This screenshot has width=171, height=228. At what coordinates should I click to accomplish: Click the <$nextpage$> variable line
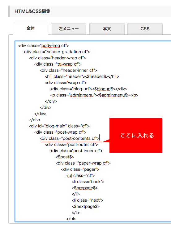click(86, 206)
